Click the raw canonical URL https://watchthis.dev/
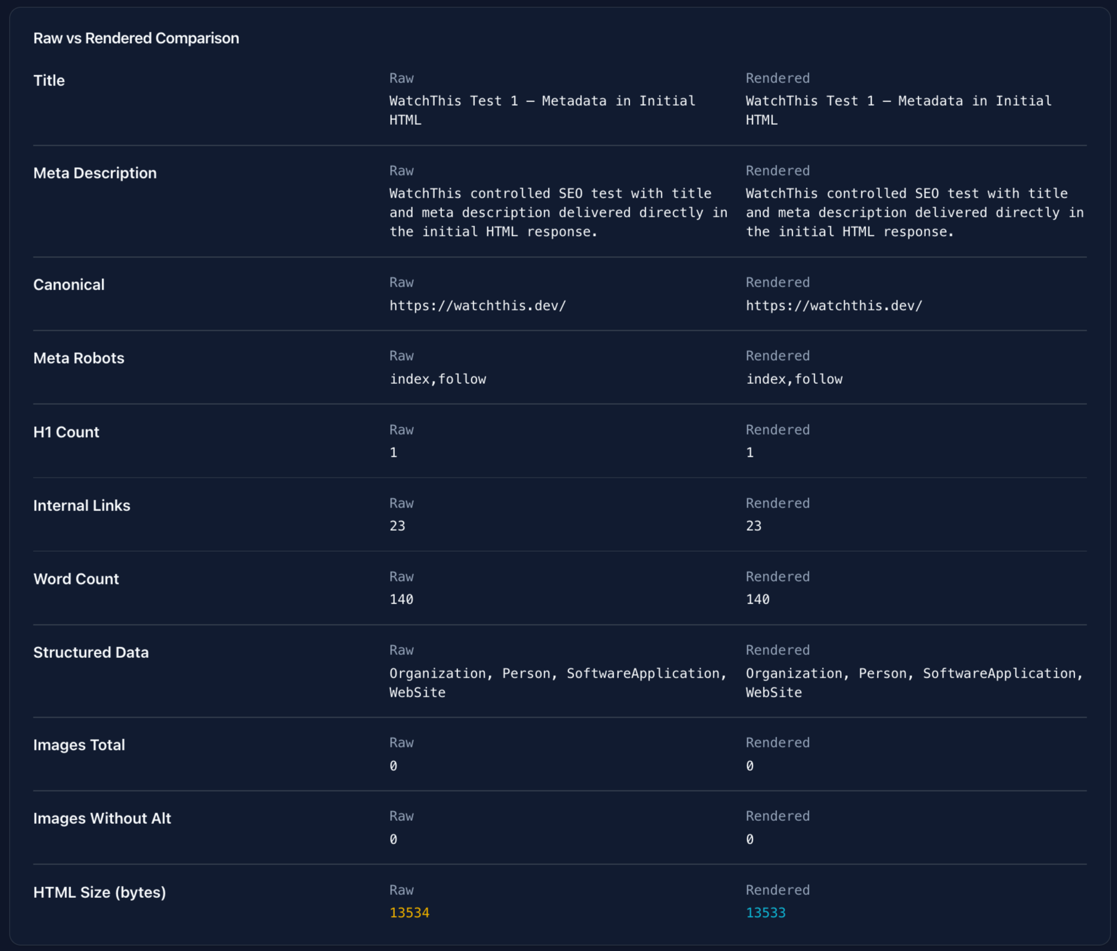The image size is (1117, 951). tap(478, 306)
